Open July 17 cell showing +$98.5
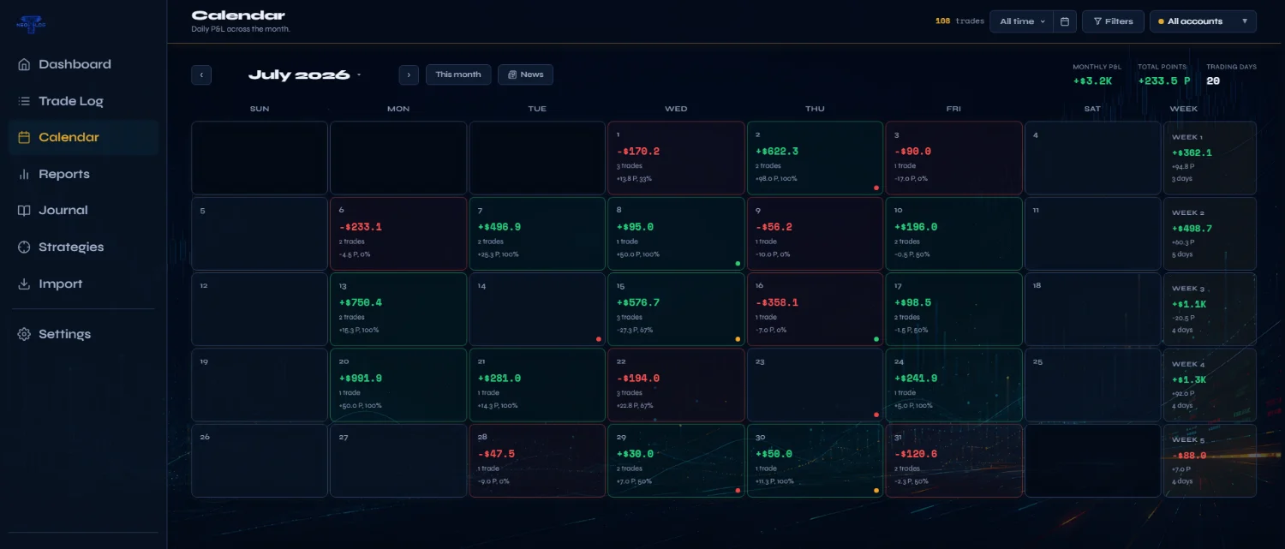This screenshot has height=549, width=1285. tap(953, 309)
